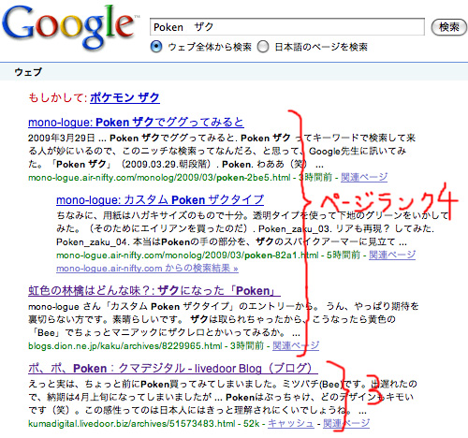The image size is (468, 438).
Task: Open 関連ページ for poken-2be5.html result
Action: [364, 177]
